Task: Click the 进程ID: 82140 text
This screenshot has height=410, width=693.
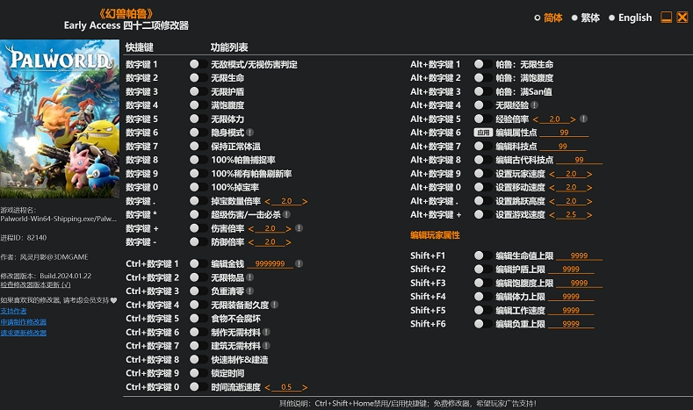Action: coord(24,238)
